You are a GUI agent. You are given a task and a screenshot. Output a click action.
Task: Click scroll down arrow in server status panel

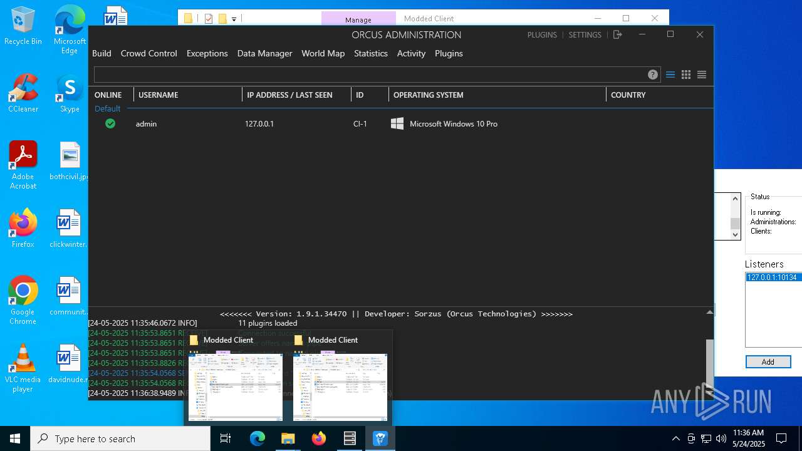coord(736,234)
